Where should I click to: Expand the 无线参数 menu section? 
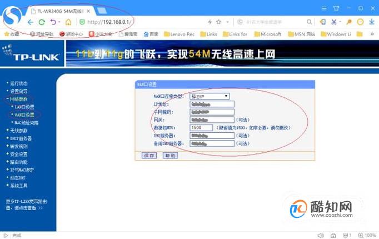[18, 131]
